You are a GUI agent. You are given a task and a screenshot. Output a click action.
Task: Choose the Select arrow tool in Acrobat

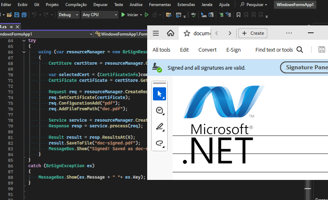click(159, 94)
